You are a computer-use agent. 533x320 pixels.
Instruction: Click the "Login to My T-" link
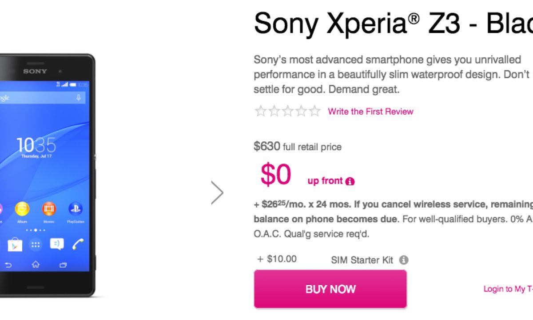(x=508, y=289)
